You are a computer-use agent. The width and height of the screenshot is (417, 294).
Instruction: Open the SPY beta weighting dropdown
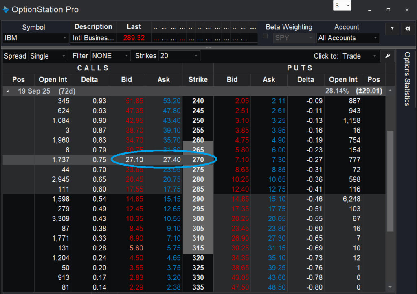tap(294, 38)
